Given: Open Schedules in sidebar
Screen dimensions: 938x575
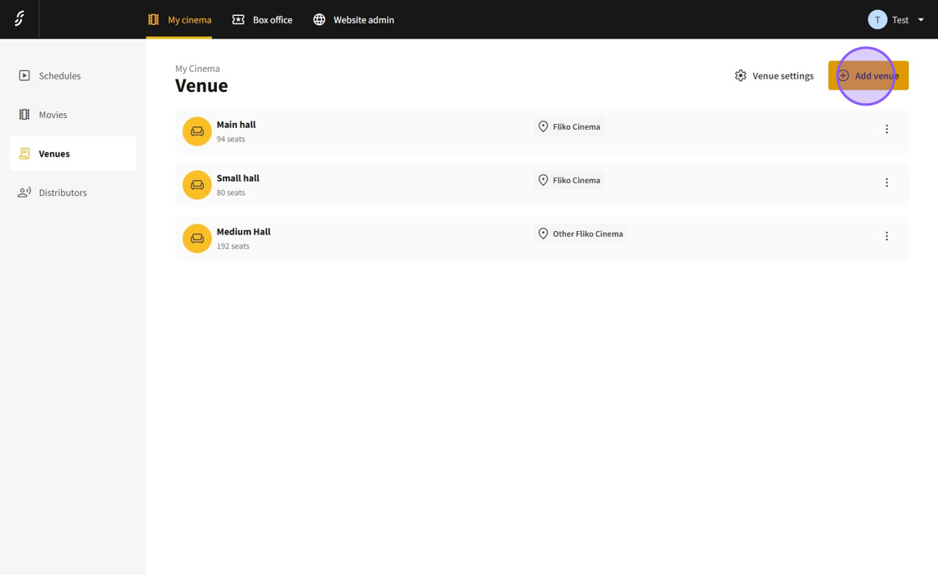Looking at the screenshot, I should [59, 75].
